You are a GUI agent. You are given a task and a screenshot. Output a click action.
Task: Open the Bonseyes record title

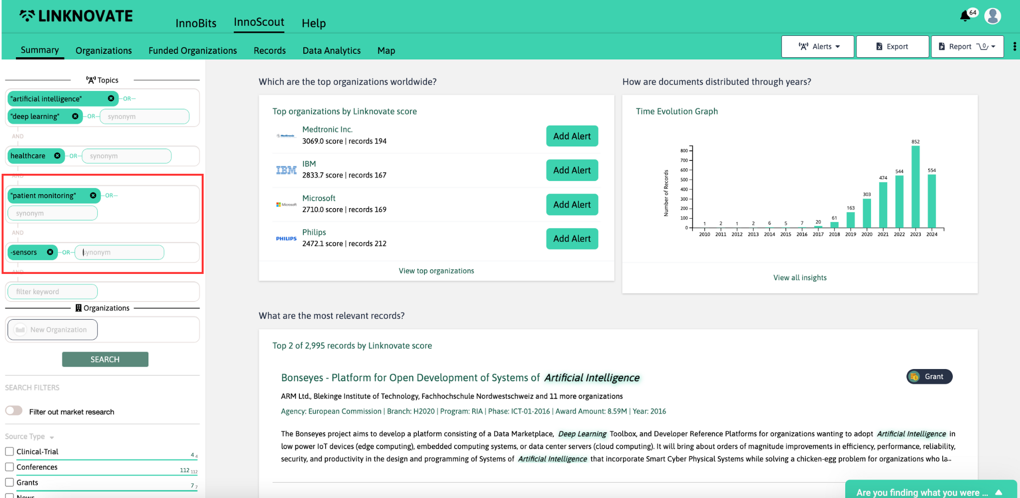tap(460, 377)
